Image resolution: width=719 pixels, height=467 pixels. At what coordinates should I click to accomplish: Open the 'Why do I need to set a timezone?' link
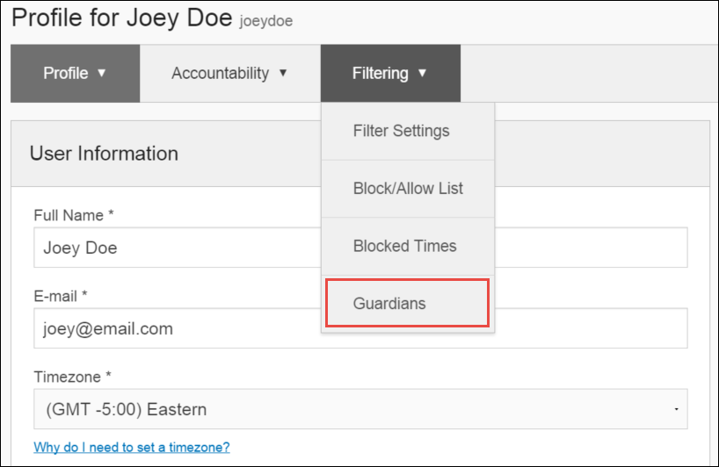coord(132,448)
